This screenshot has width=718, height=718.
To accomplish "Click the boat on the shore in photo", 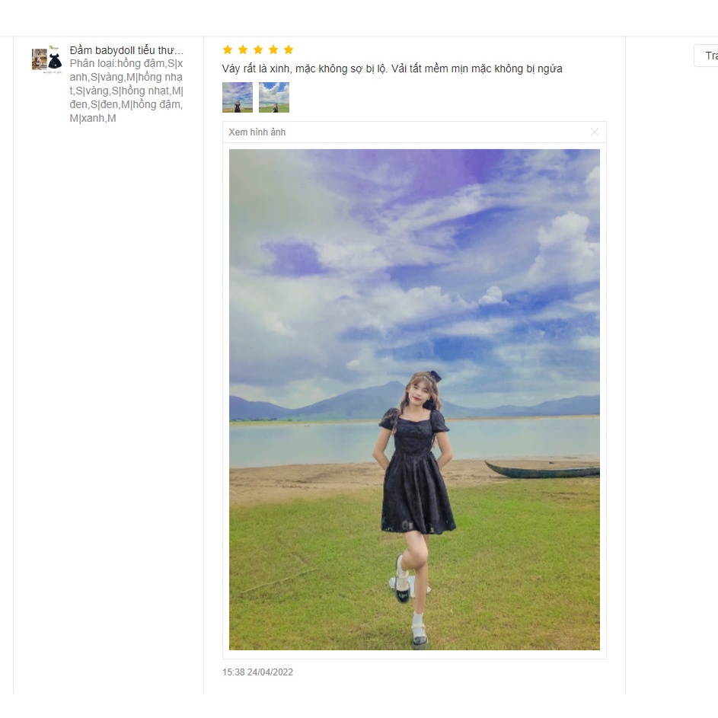I will tap(542, 471).
